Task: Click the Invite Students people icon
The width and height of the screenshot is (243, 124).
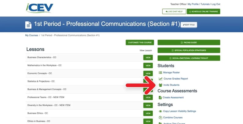Action: [x=160, y=85]
